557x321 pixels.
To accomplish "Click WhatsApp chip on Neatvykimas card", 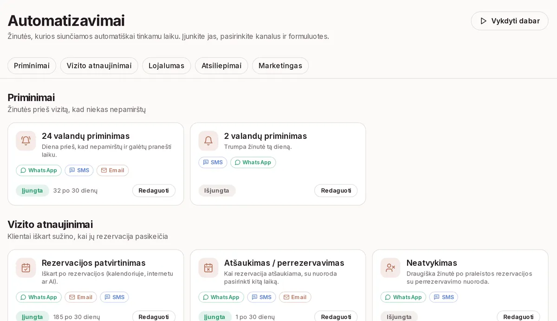I will [x=403, y=297].
